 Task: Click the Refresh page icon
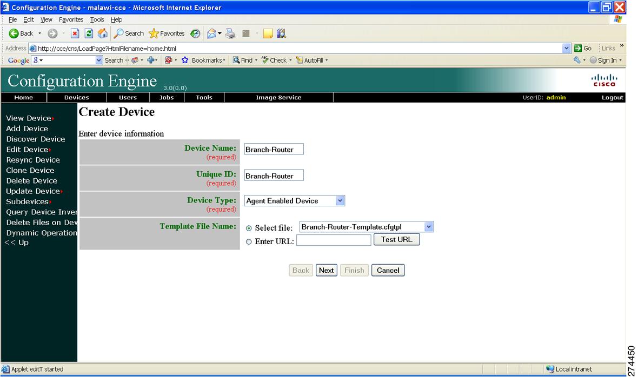click(x=89, y=33)
